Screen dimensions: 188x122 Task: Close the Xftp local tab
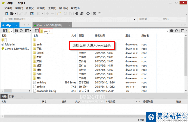17,25
